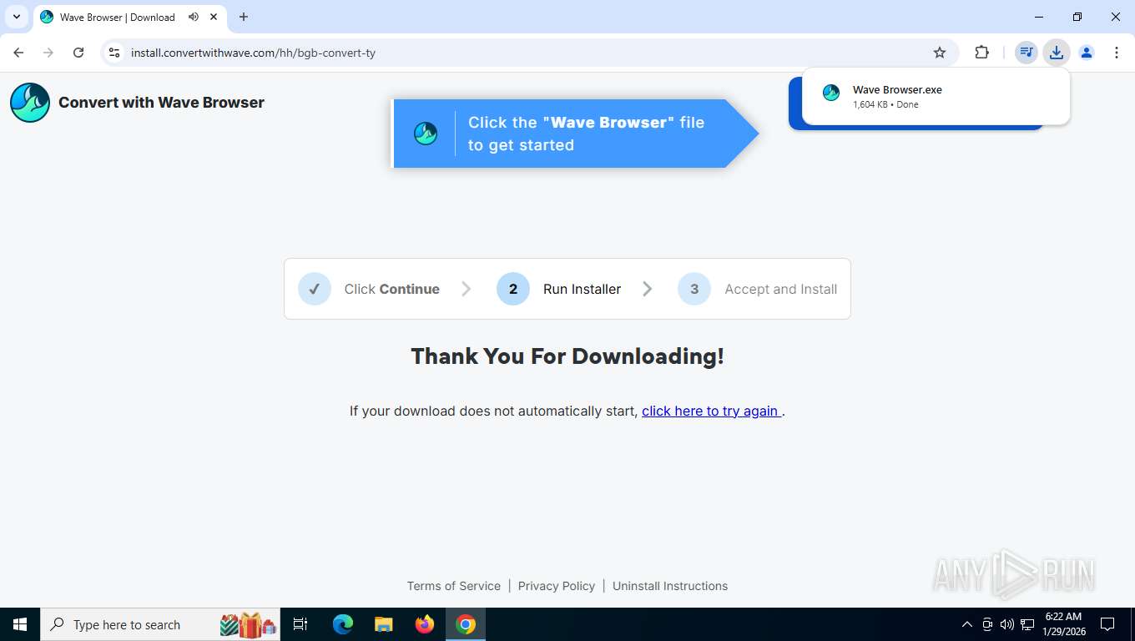The height and width of the screenshot is (641, 1135).
Task: Click the 'Convert with Wave Browser' title
Action: (161, 103)
